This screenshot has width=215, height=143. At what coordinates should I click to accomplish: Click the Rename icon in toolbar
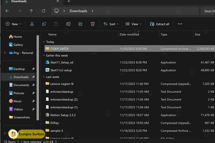coord(68,24)
